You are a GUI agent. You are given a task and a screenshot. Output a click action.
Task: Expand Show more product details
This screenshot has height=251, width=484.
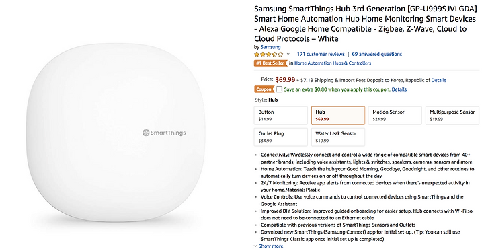pyautogui.click(x=268, y=246)
